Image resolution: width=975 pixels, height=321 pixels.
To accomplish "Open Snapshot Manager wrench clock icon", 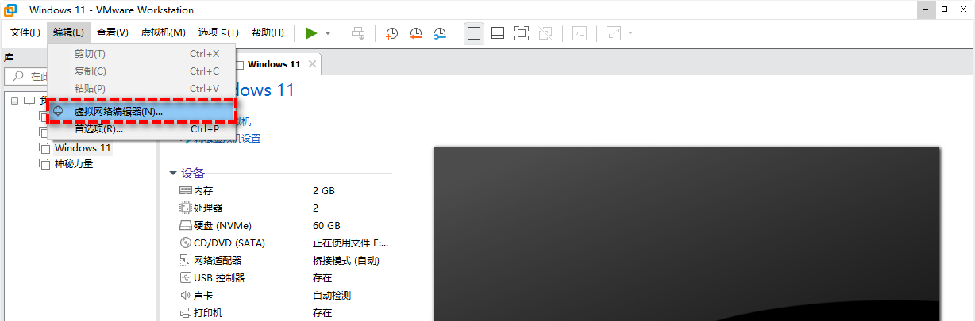I will (x=441, y=33).
